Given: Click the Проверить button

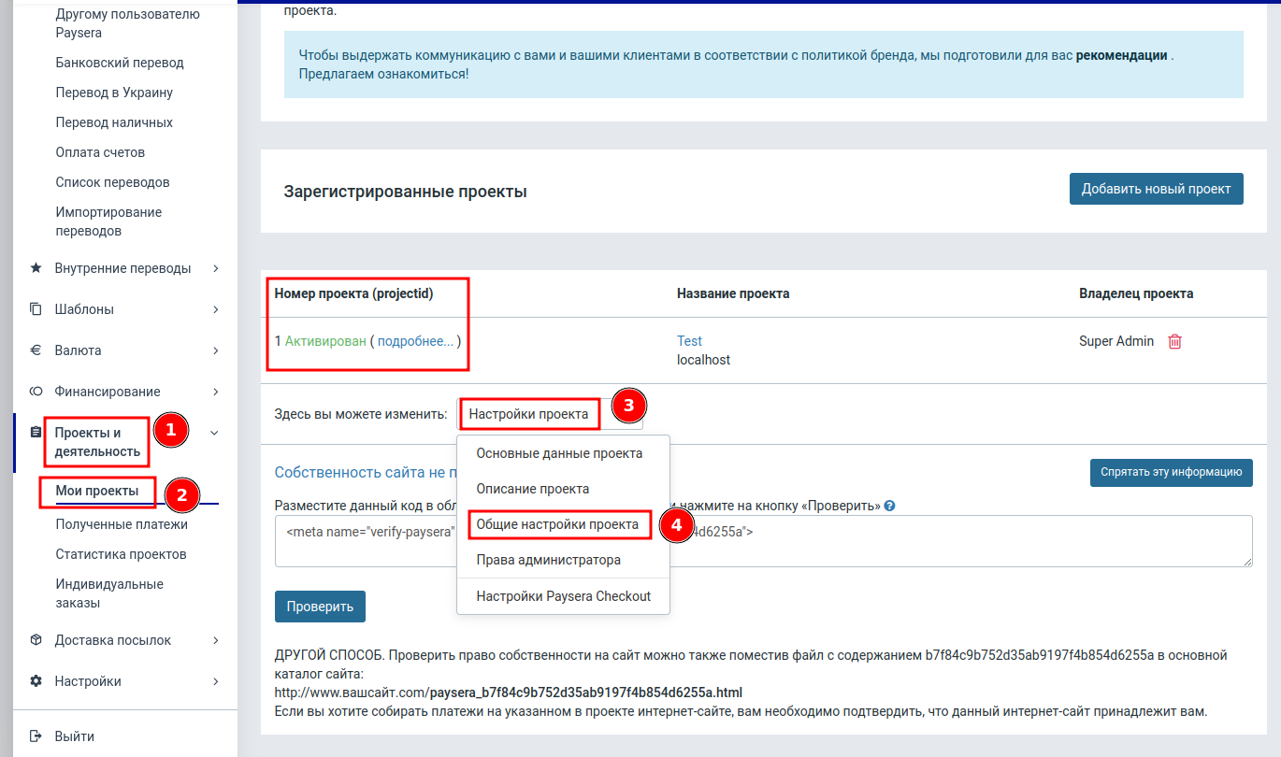Looking at the screenshot, I should click(320, 607).
